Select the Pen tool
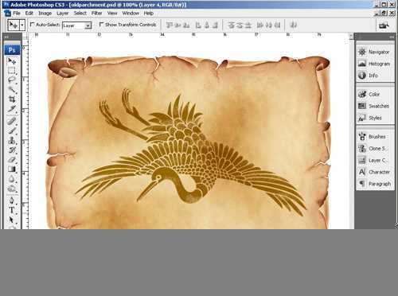The width and height of the screenshot is (398, 296). (12, 200)
